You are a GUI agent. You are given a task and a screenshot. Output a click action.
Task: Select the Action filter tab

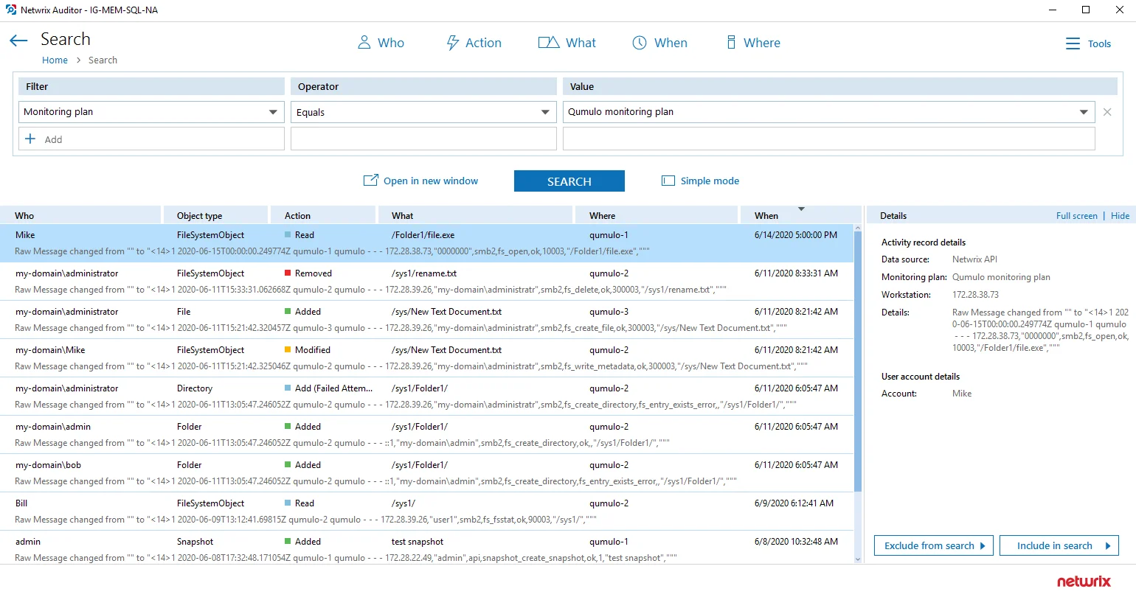pyautogui.click(x=474, y=43)
